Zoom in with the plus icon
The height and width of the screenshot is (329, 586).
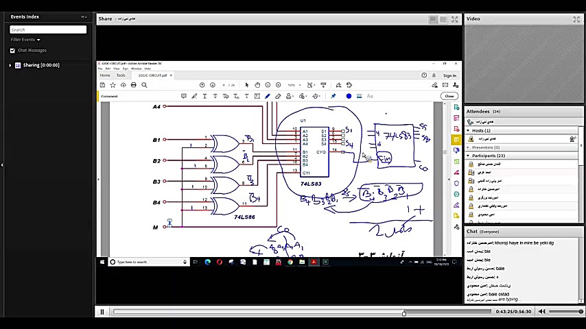[279, 85]
